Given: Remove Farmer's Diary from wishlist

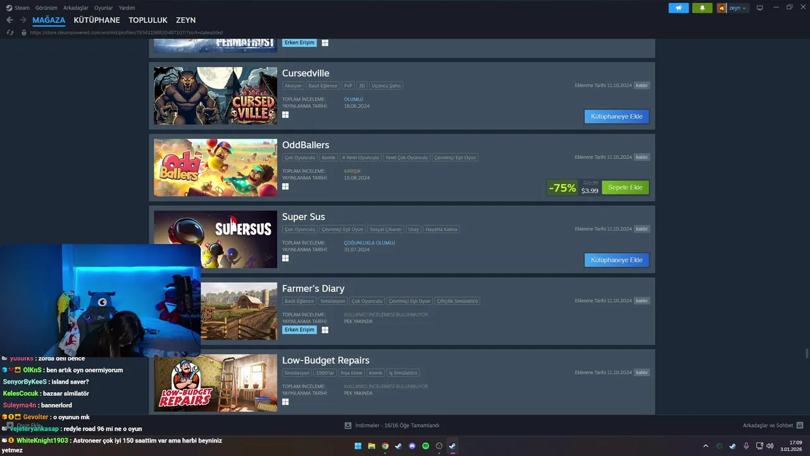Looking at the screenshot, I should click(642, 301).
